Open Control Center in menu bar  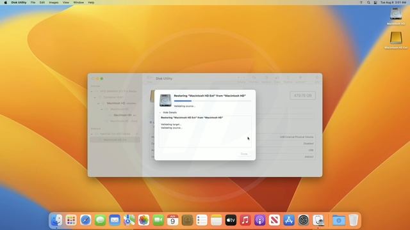(x=375, y=3)
